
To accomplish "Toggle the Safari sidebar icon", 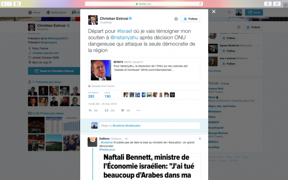I will [17, 4].
